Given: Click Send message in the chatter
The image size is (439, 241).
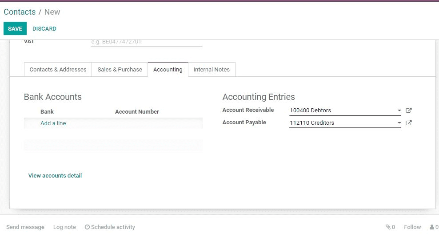Looking at the screenshot, I should point(25,227).
